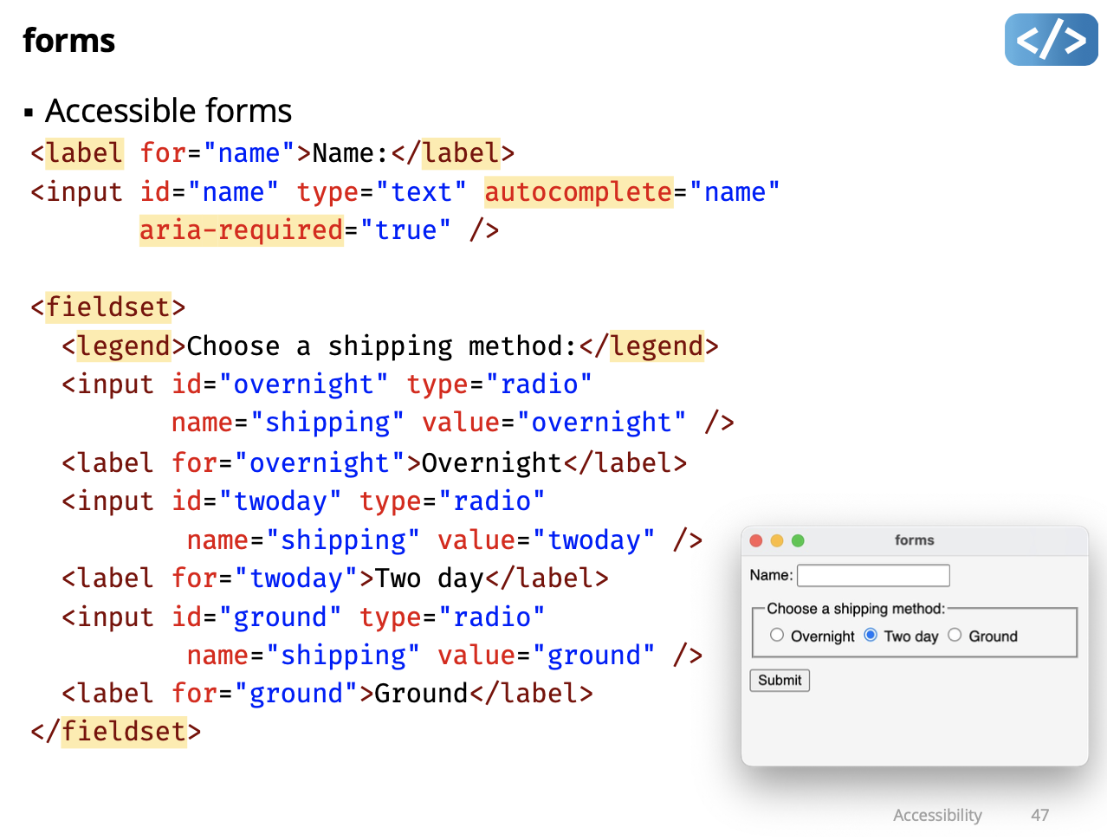Click the highlighted "aria-required" attribute
1107x840 pixels.
click(242, 230)
